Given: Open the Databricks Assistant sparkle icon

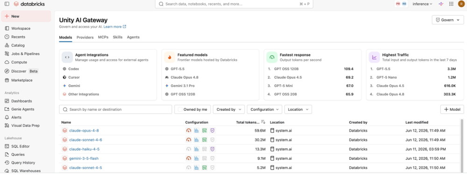Looking at the screenshot, I should [441, 4].
